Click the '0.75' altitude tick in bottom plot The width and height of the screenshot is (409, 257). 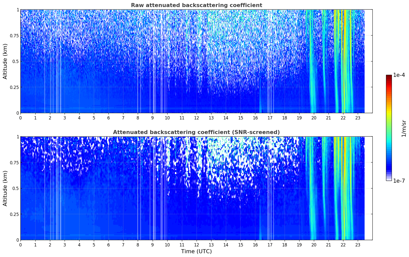pos(14,163)
